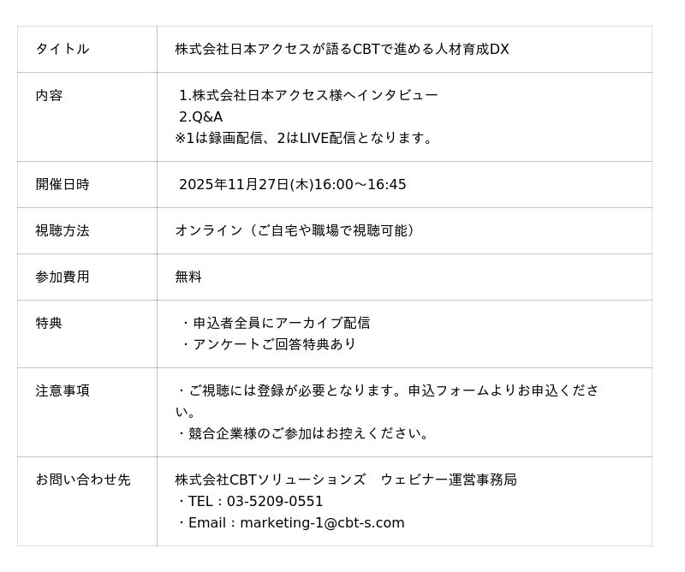Click the オンライン viewing method text

point(296,230)
